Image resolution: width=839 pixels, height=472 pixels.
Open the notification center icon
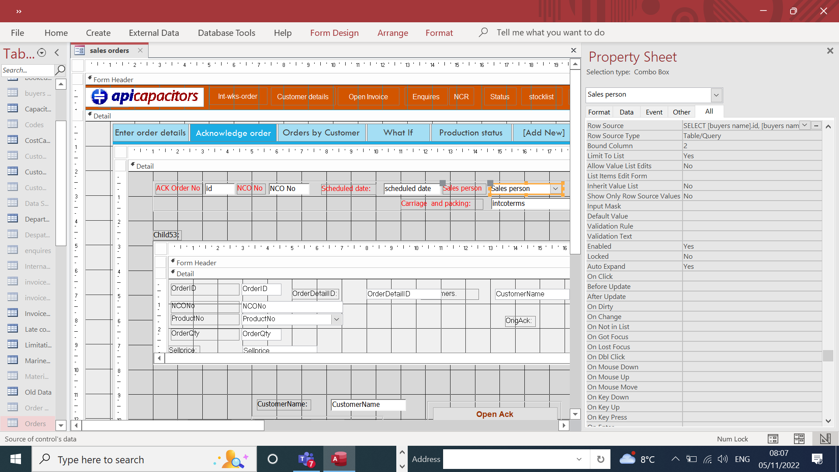[x=817, y=459]
